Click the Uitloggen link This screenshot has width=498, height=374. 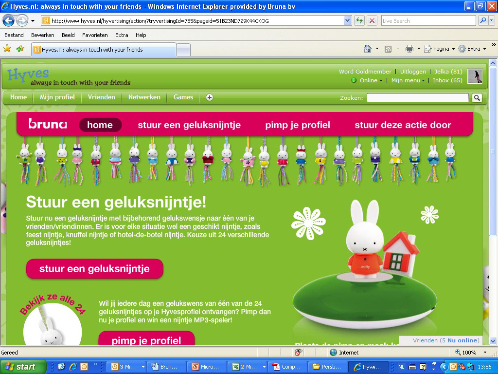point(413,72)
